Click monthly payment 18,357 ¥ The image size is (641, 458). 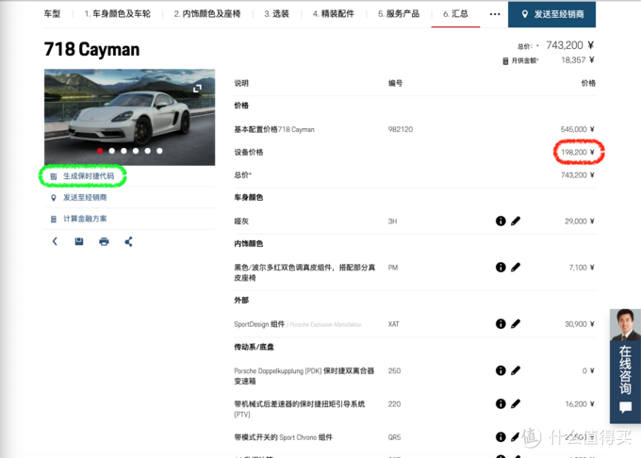(577, 60)
